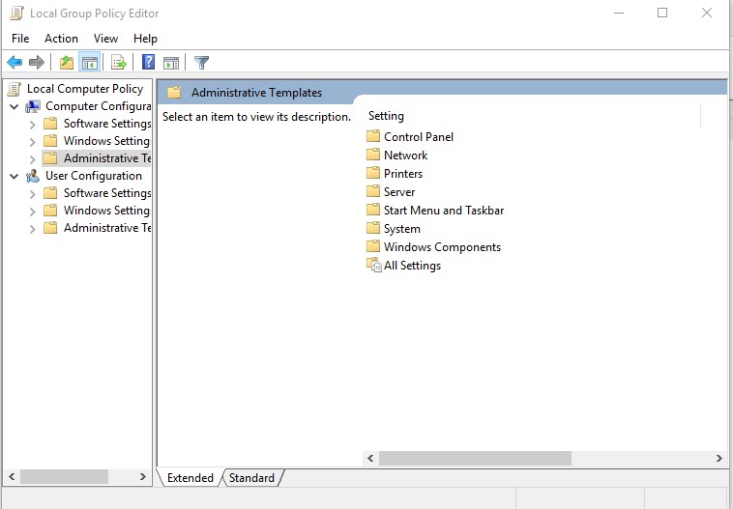Screen dimensions: 733x509
Task: Click the tree pane scroll right arrow
Action: tap(142, 477)
